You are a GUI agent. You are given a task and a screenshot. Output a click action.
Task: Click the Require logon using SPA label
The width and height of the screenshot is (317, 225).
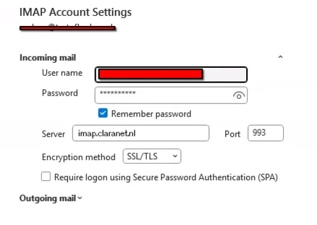coord(166,178)
